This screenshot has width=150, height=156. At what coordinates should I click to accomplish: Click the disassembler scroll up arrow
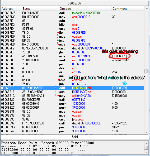click(147, 8)
